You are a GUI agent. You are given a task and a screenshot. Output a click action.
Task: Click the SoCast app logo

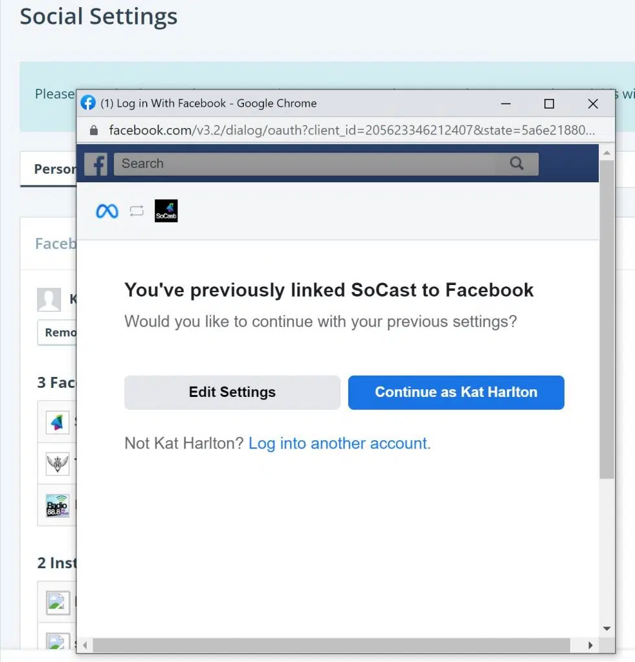click(166, 211)
